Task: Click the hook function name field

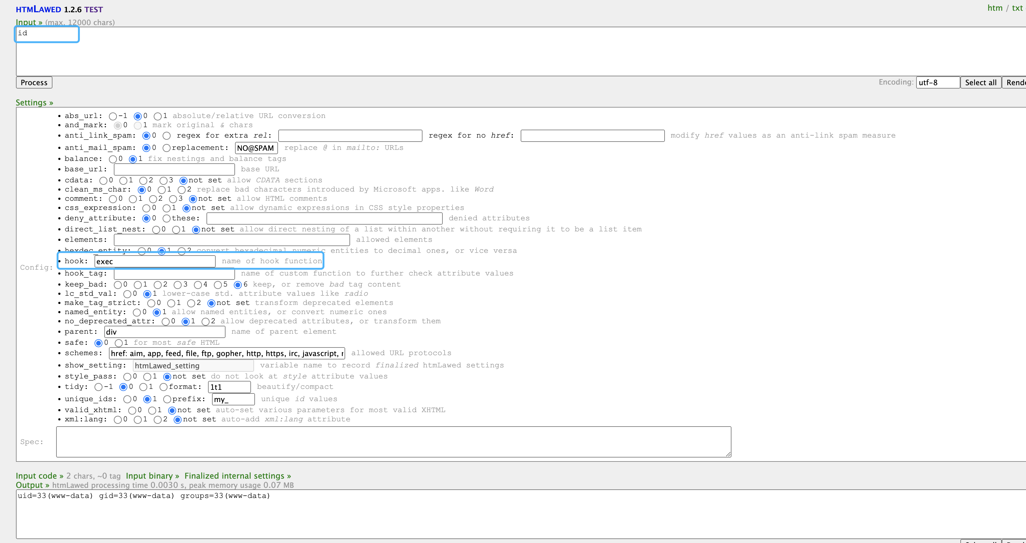Action: pyautogui.click(x=155, y=261)
